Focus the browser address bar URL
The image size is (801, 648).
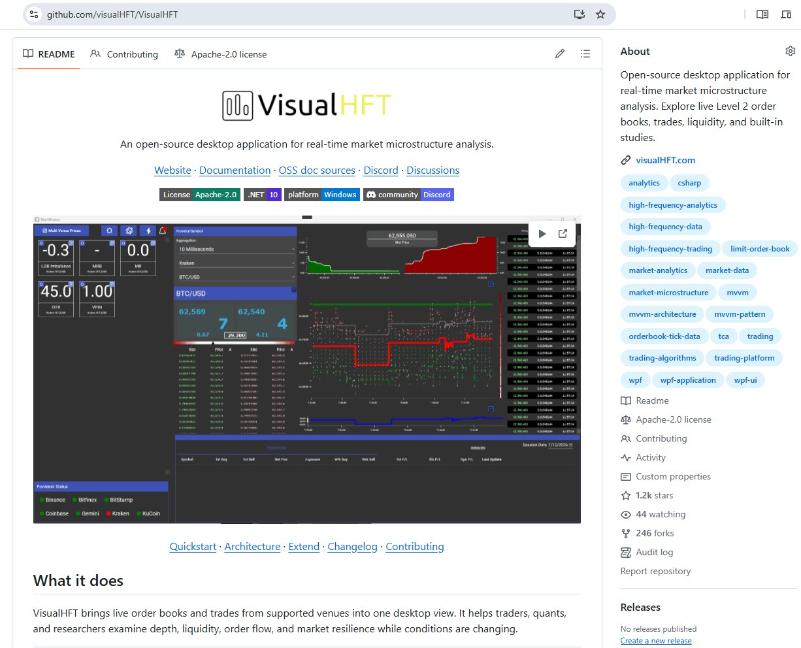(x=112, y=14)
